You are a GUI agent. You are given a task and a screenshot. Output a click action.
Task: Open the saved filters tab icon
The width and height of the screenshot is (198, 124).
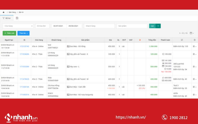[x=17, y=18]
